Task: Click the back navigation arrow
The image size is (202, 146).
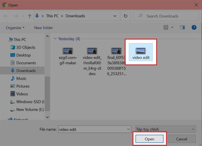Action: [6, 16]
